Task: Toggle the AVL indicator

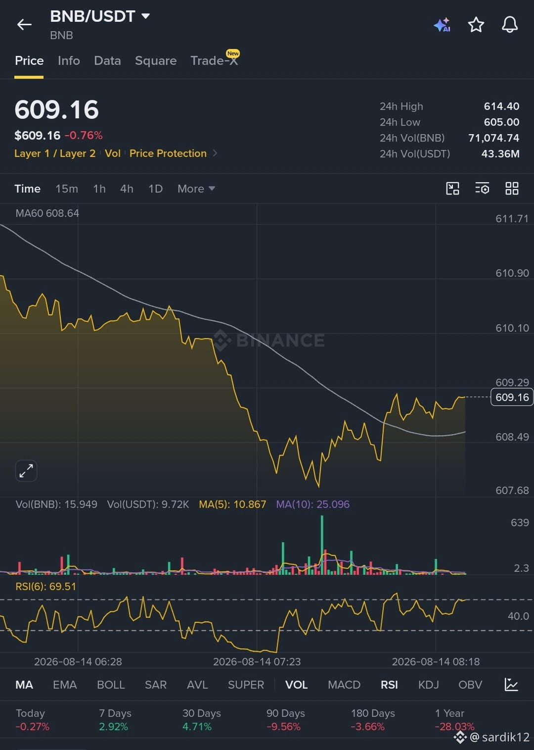Action: point(197,685)
